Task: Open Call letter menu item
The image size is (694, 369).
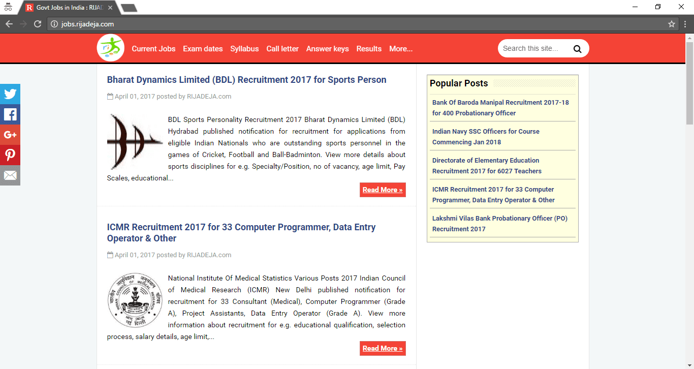Action: point(282,49)
